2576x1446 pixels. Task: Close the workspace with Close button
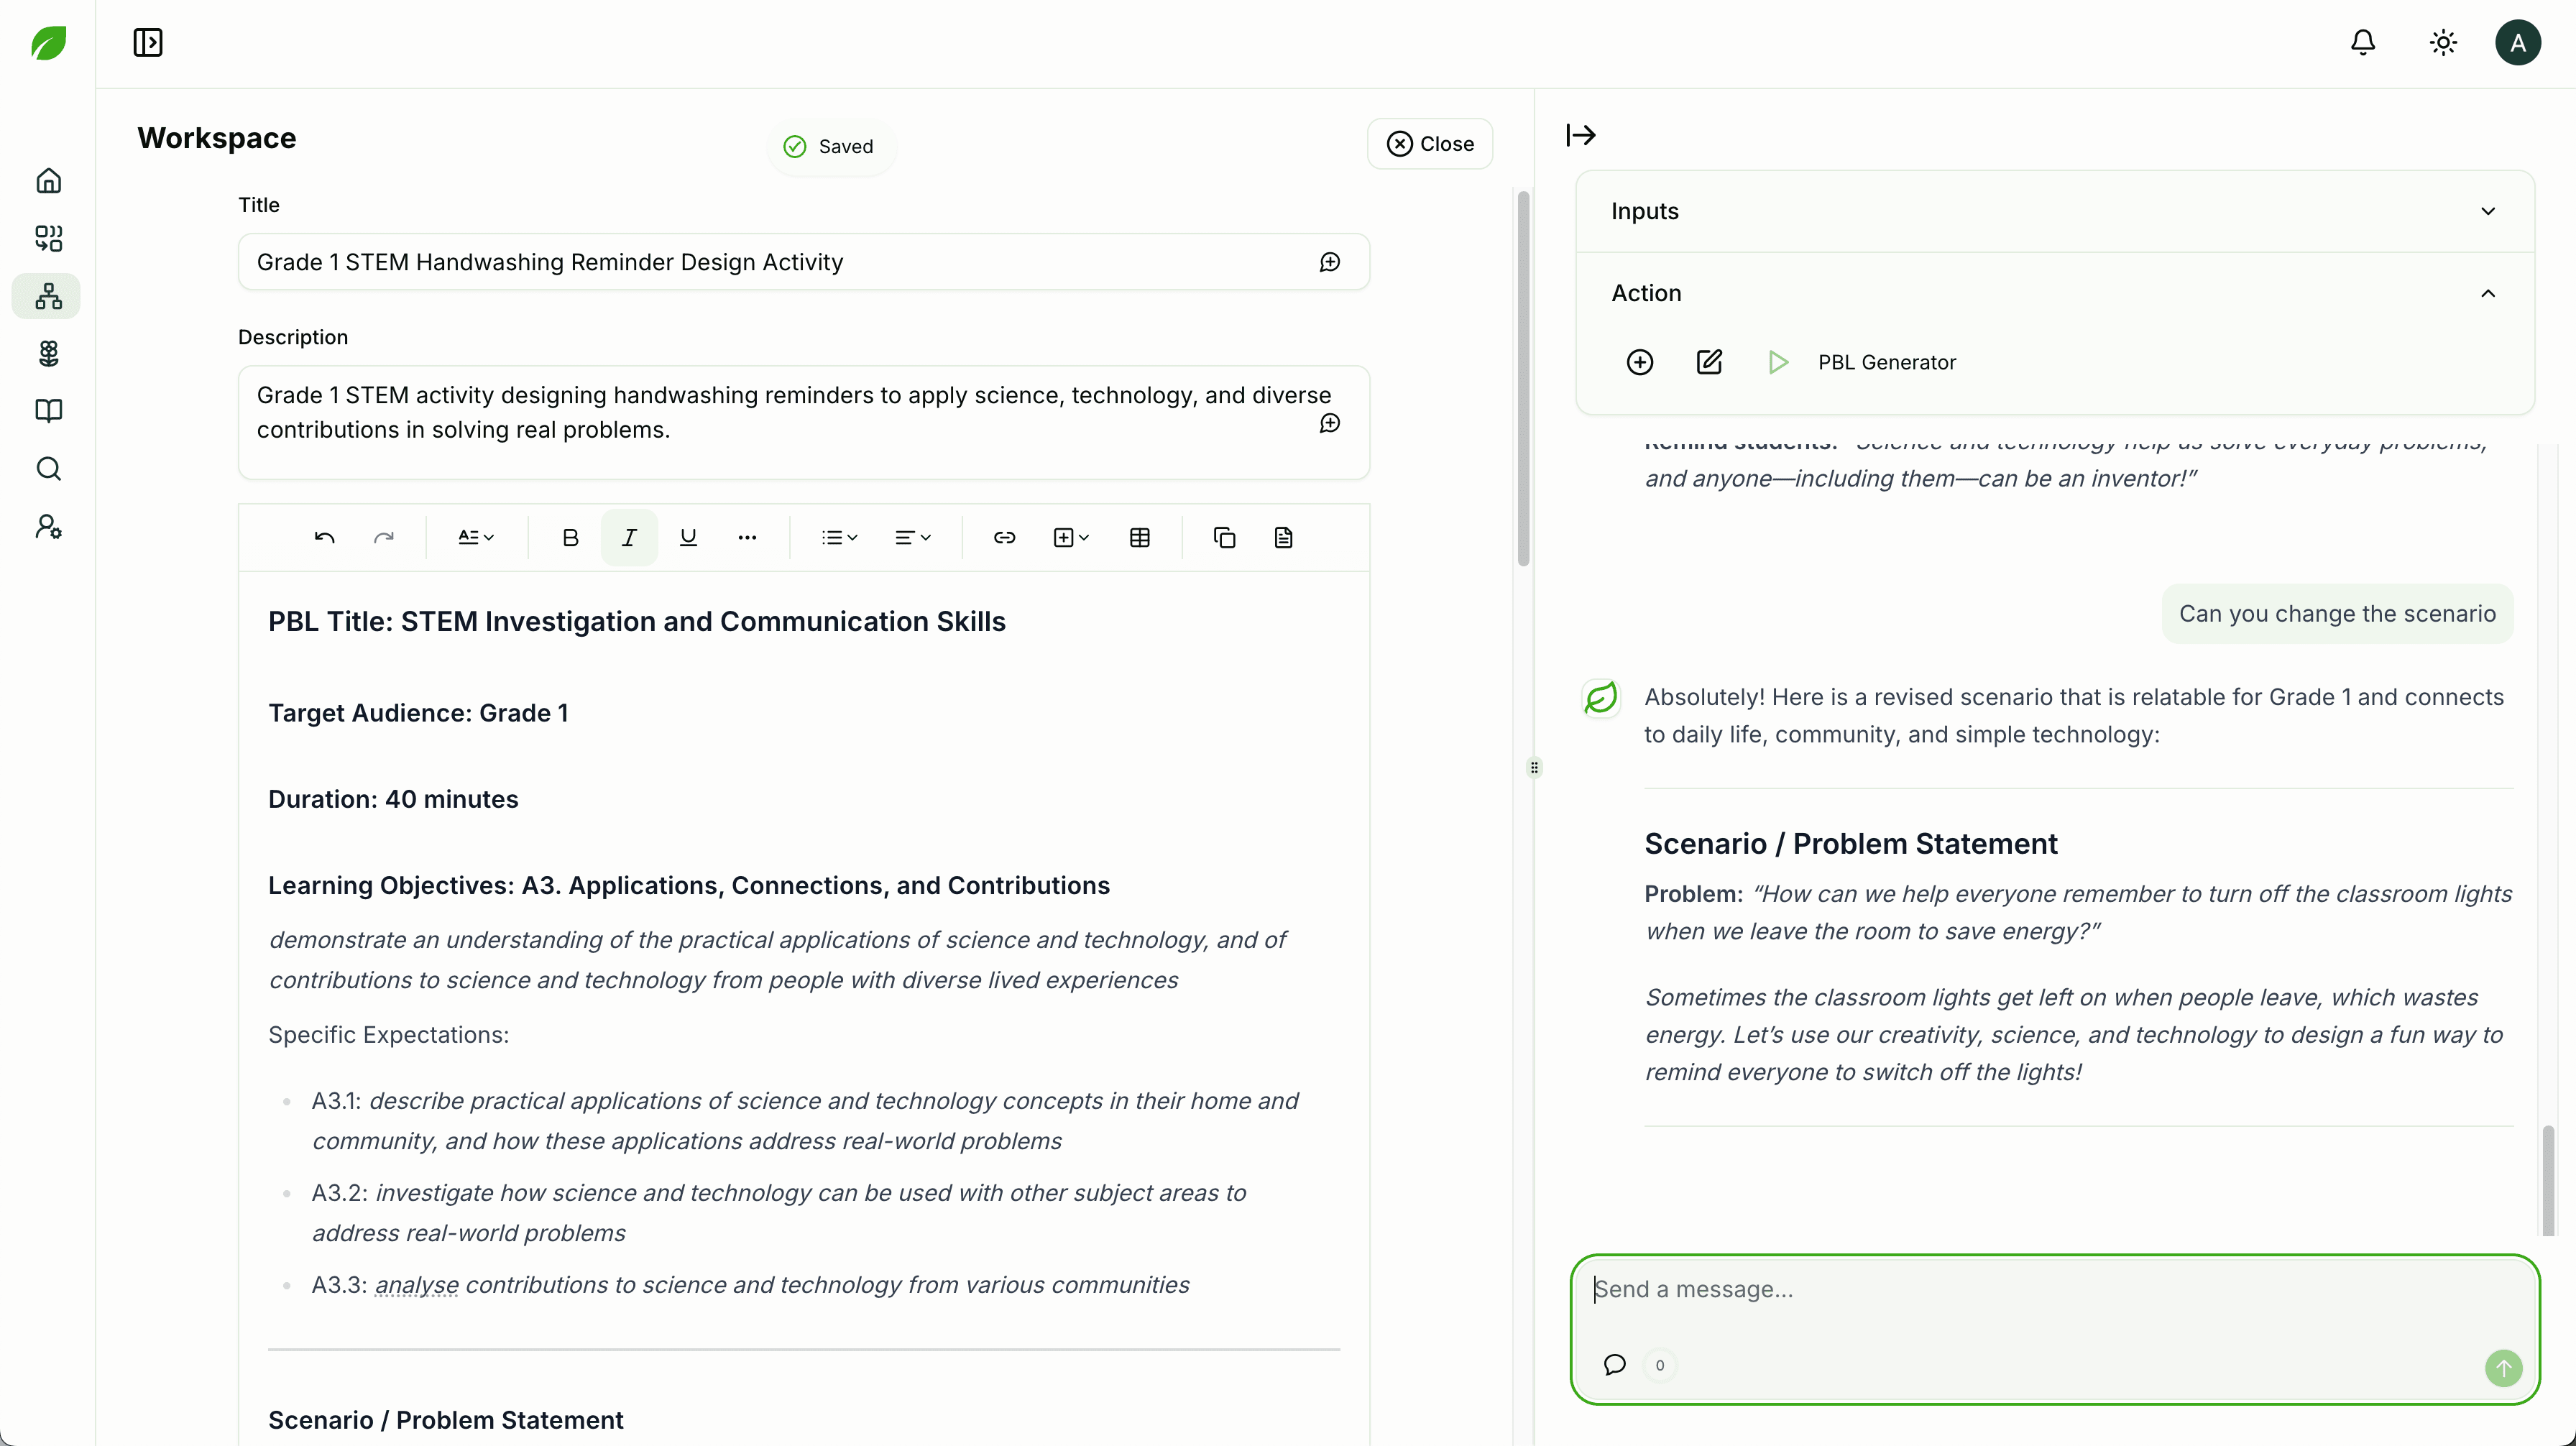(1430, 144)
